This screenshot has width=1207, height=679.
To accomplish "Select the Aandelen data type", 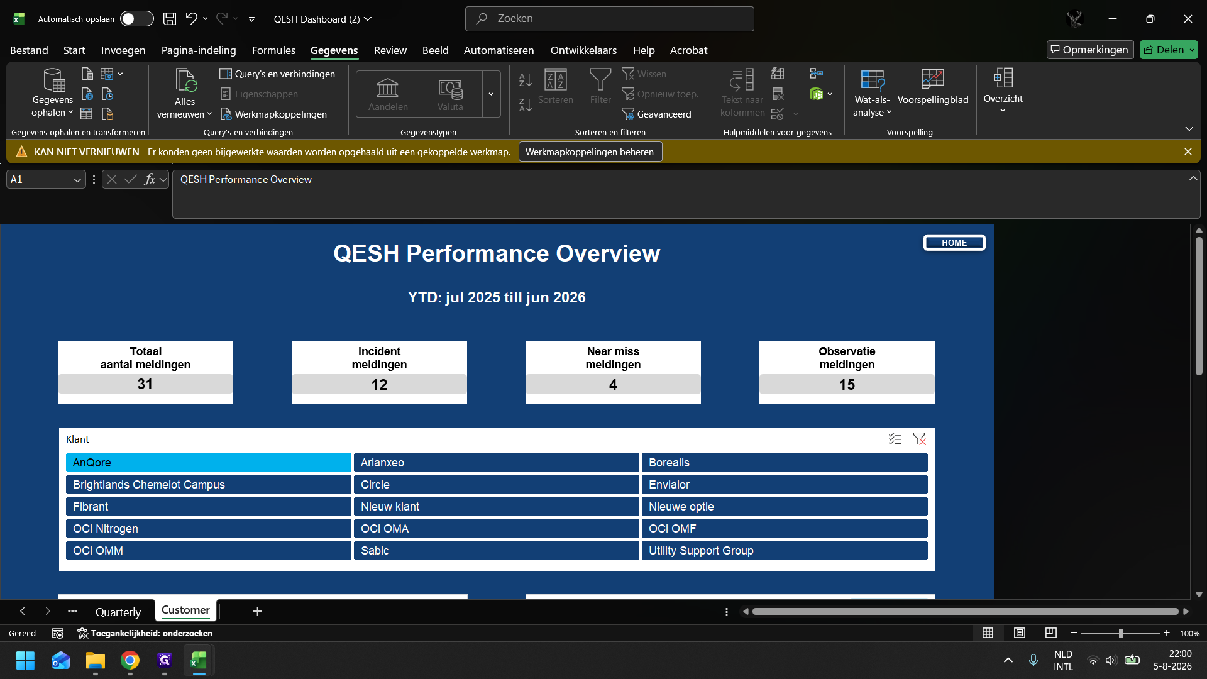I will (388, 94).
